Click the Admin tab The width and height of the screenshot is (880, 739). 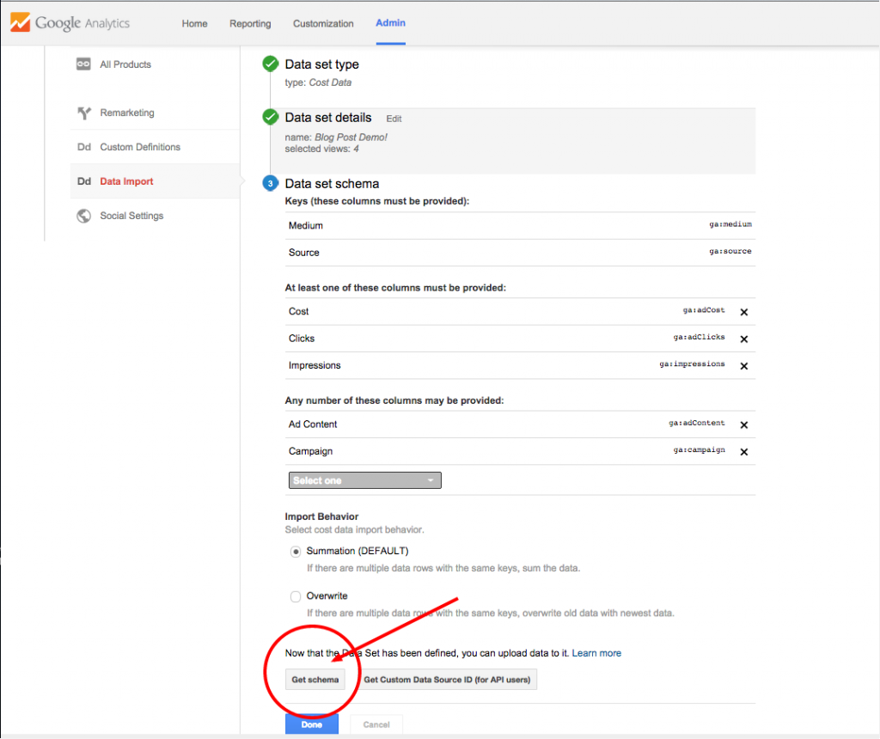(x=391, y=23)
